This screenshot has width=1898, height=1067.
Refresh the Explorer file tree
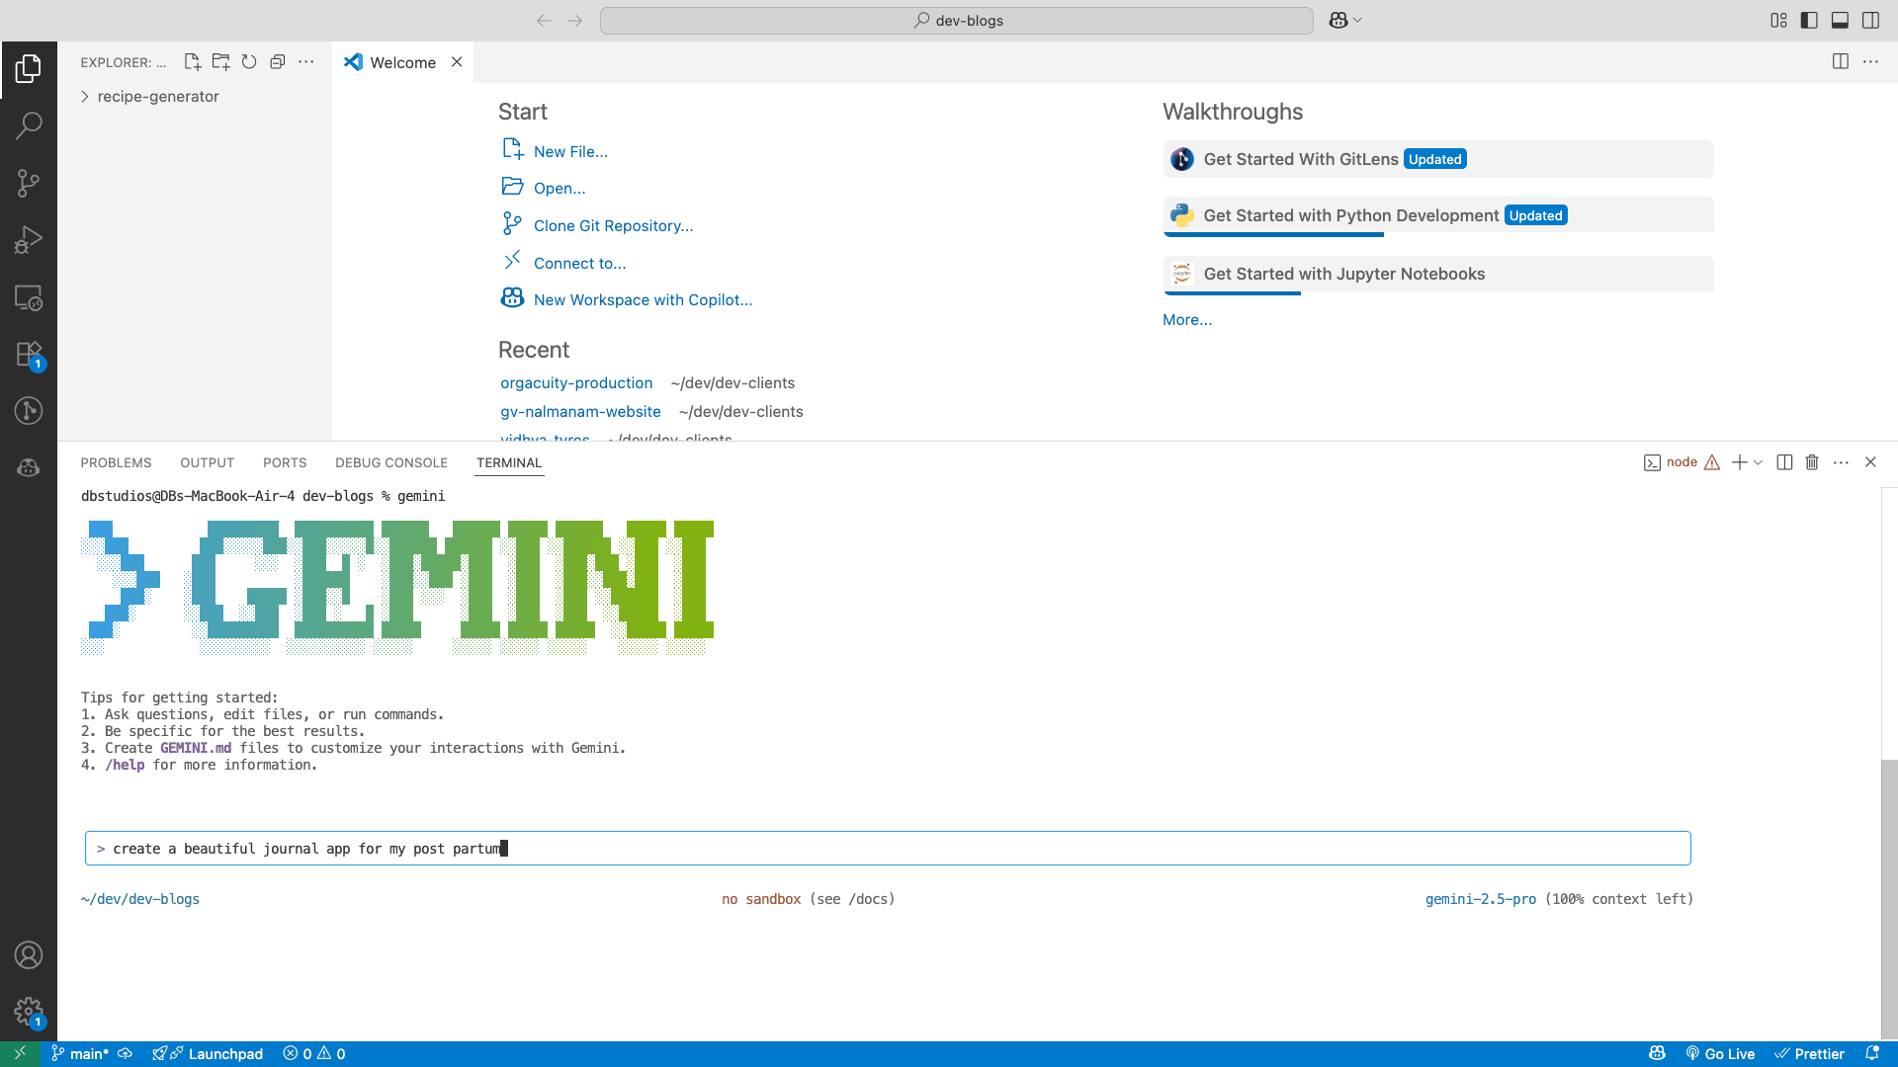pyautogui.click(x=249, y=62)
